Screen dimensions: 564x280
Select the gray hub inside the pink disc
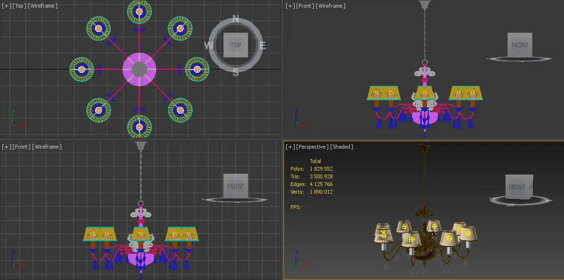click(x=139, y=70)
